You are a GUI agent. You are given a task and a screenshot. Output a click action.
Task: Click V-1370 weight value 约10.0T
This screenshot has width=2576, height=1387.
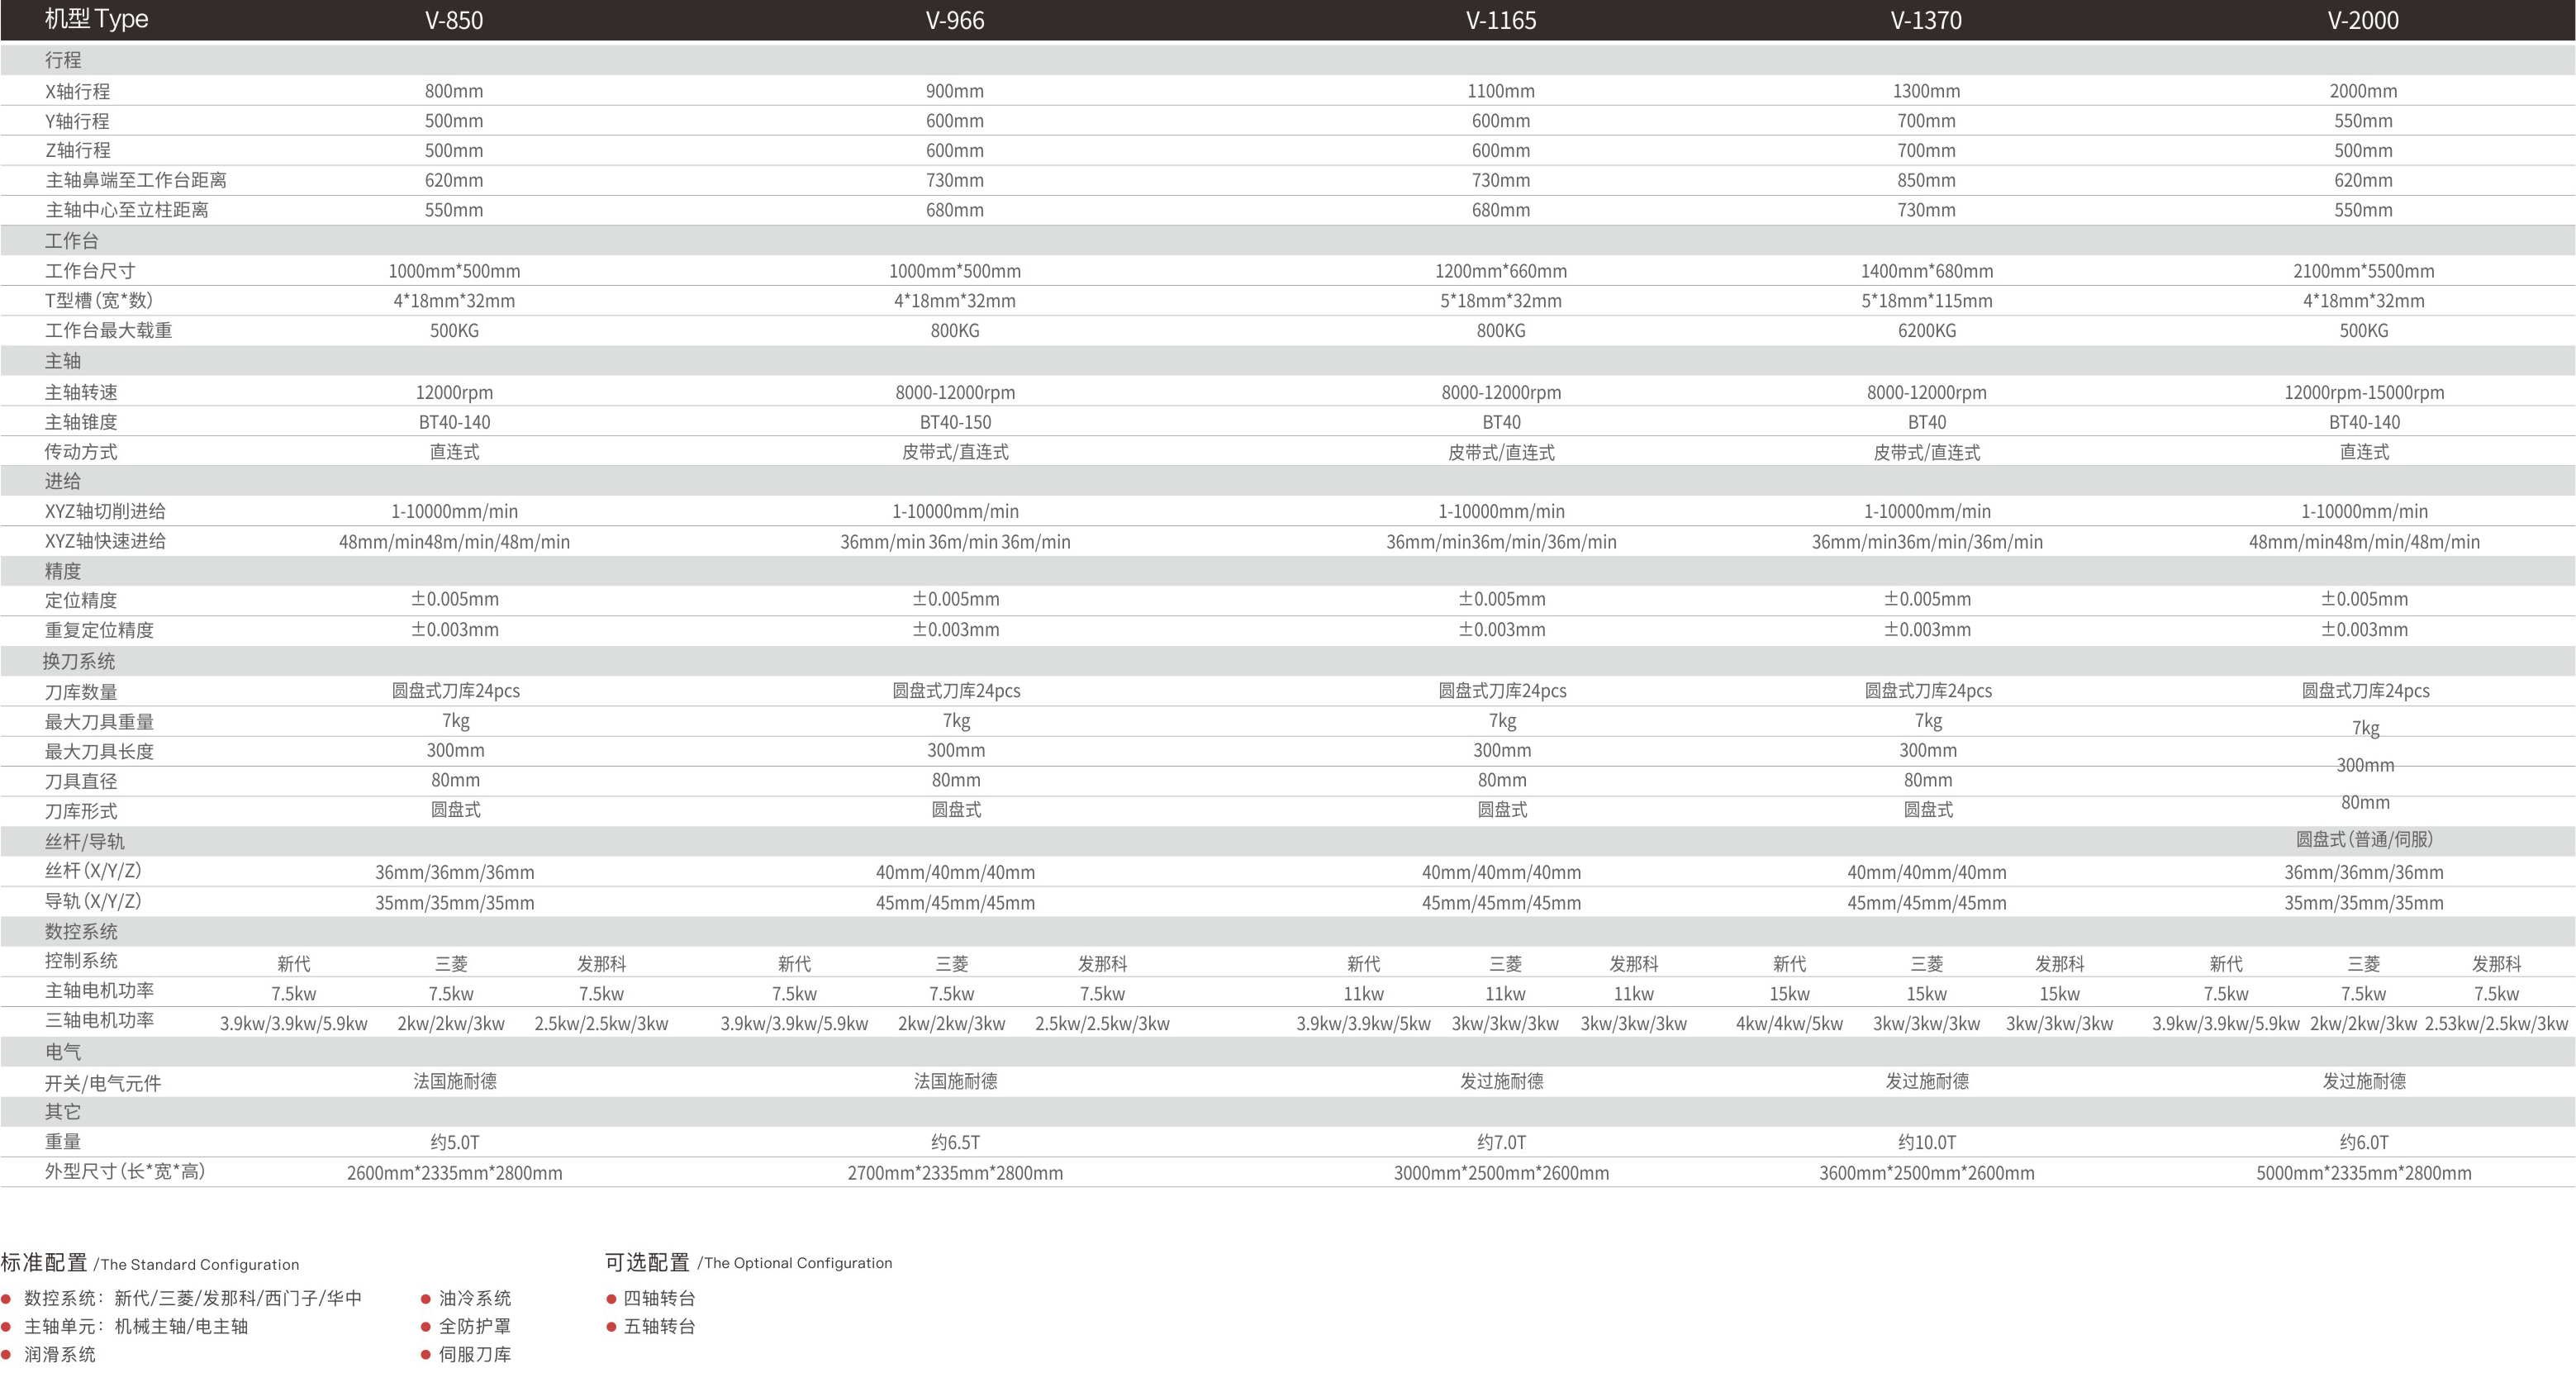pyautogui.click(x=1926, y=1142)
